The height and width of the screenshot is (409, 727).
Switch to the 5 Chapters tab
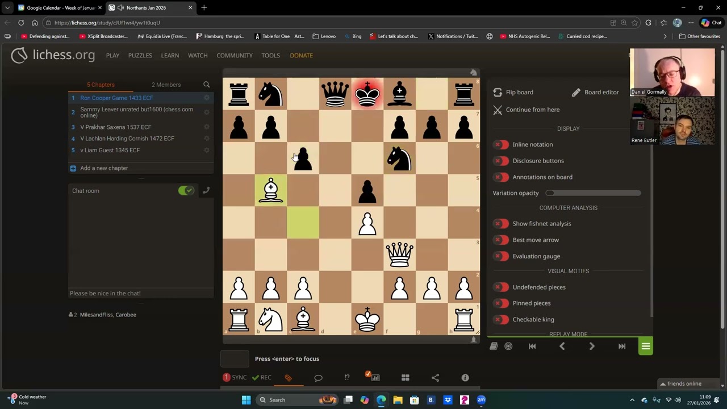(101, 85)
